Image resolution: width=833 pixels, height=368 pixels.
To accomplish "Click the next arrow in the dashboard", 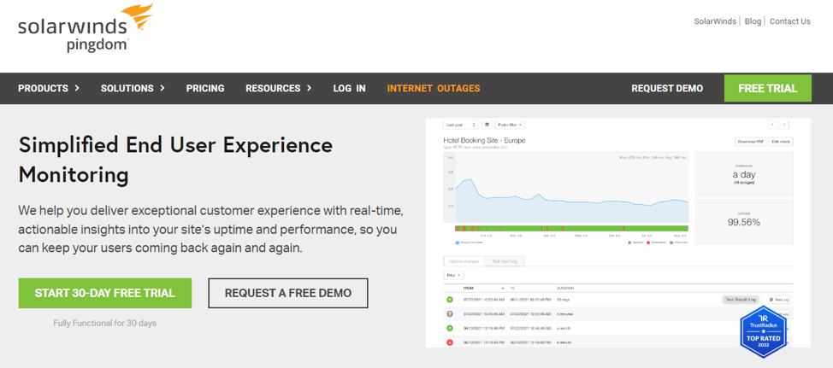I will 784,125.
